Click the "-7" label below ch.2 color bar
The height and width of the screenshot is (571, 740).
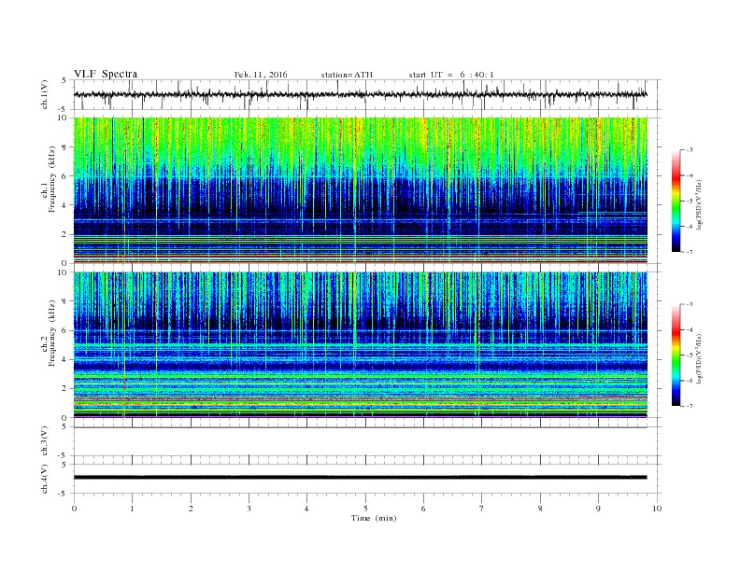click(689, 406)
